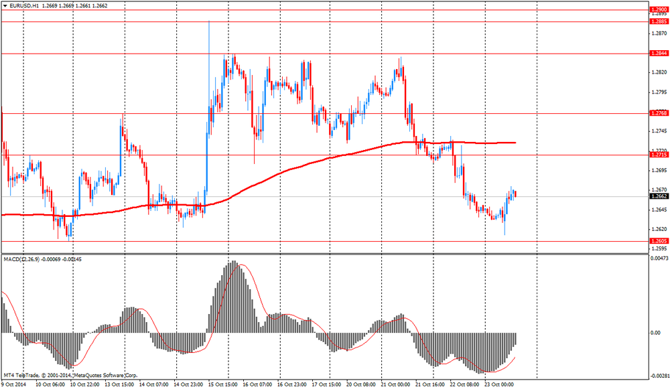This screenshot has width=670, height=389.
Task: Click the 1.2820 price scale value
Action: (659, 72)
